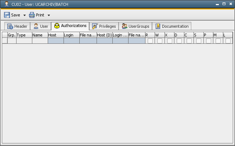Viewport: 235px width, 146px height.
Task: Minimize the CU02 user window
Action: (217, 4)
